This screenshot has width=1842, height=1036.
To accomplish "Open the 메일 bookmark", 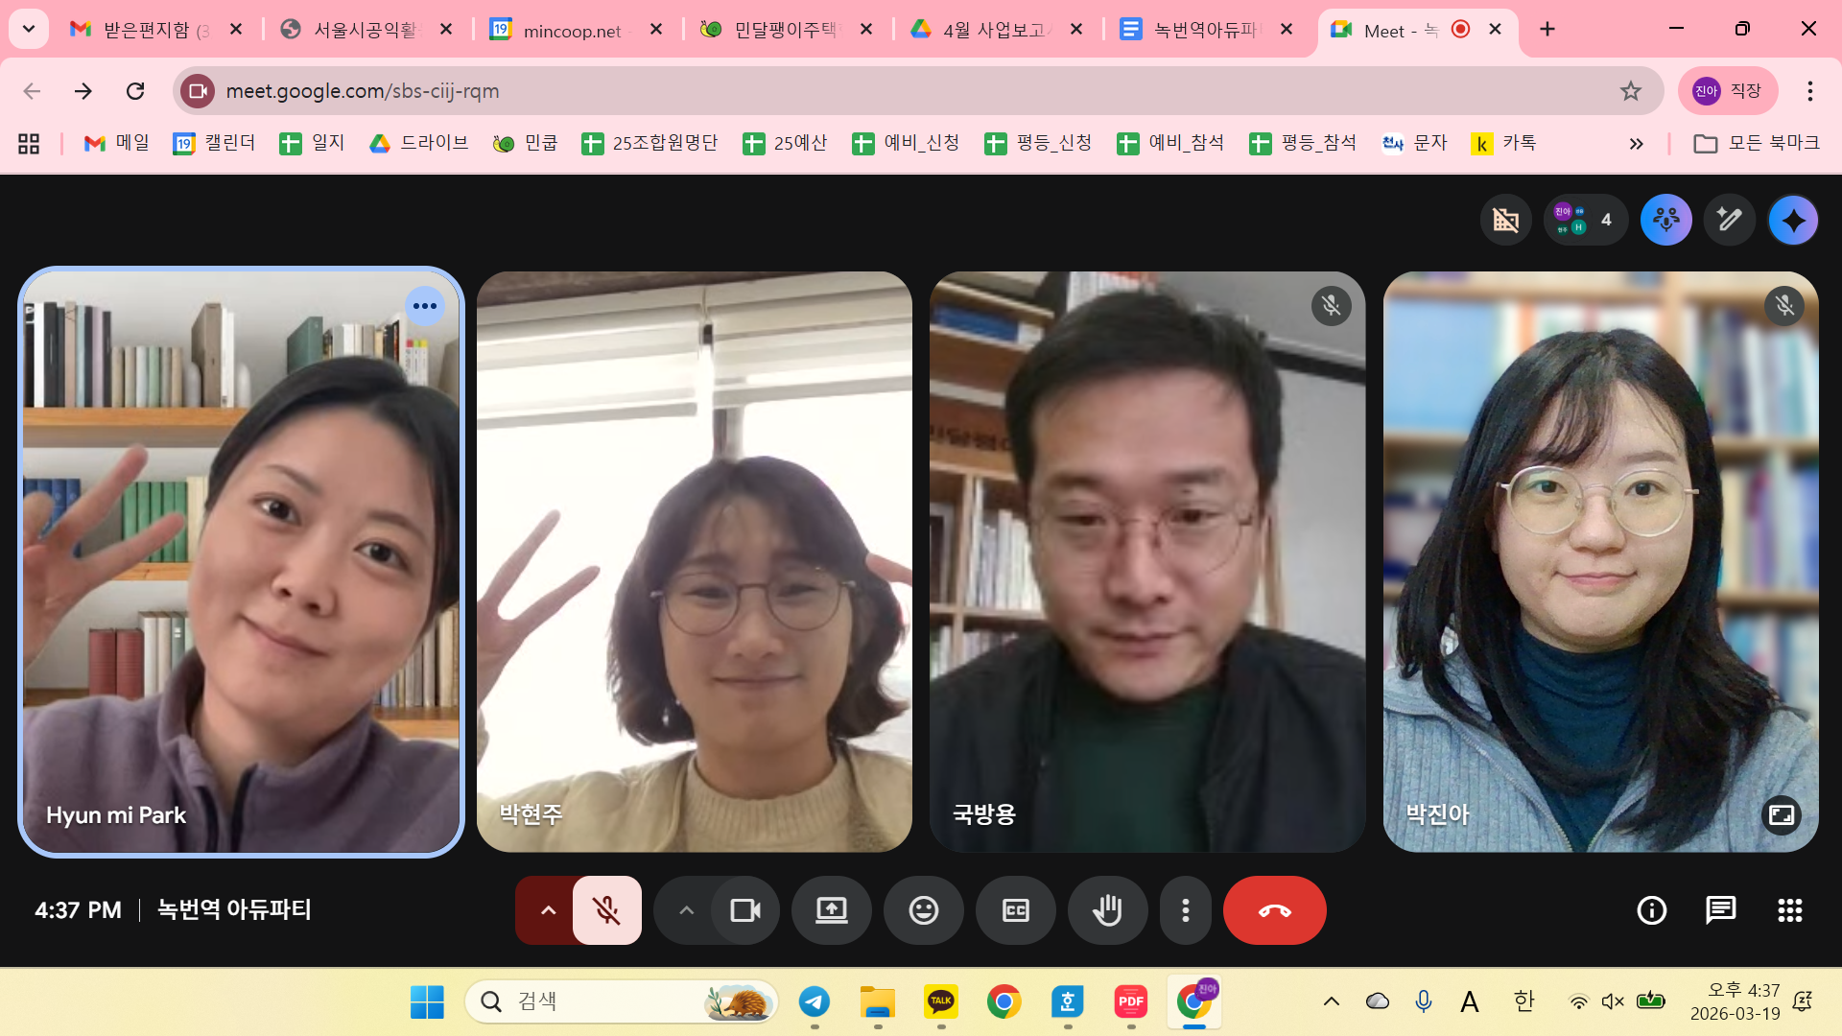I will coord(117,144).
